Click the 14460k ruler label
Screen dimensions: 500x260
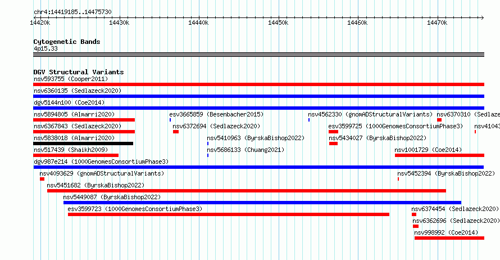click(357, 23)
